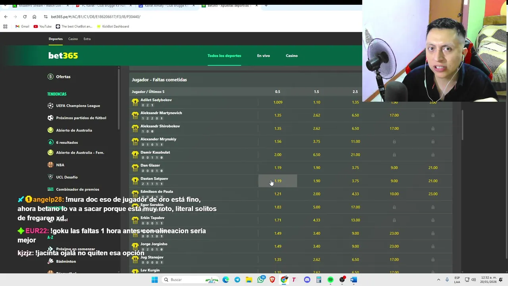Open the KickBot Dashboard bookmark
The width and height of the screenshot is (508, 286).
point(113,27)
